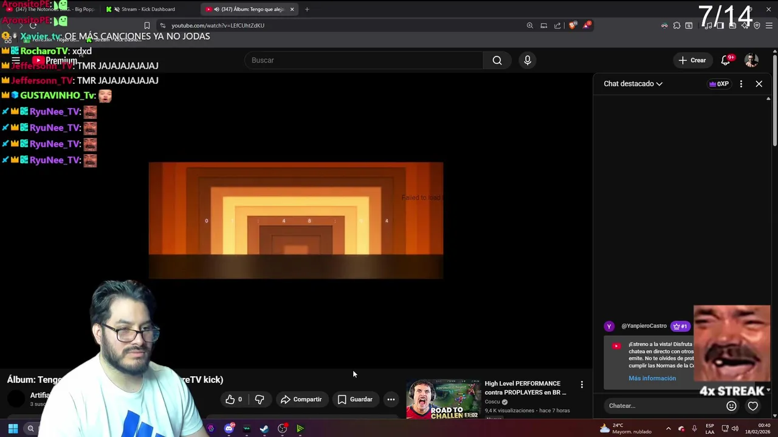
Task: Open more actions ellipsis below the video
Action: (391, 399)
